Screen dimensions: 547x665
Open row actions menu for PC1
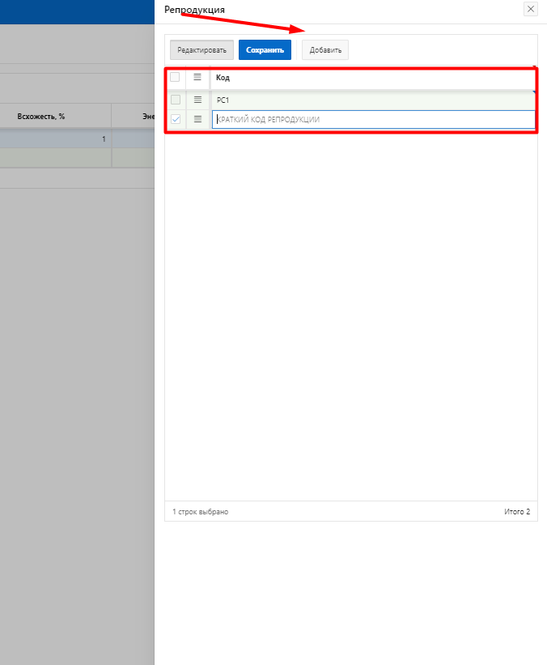click(x=197, y=100)
